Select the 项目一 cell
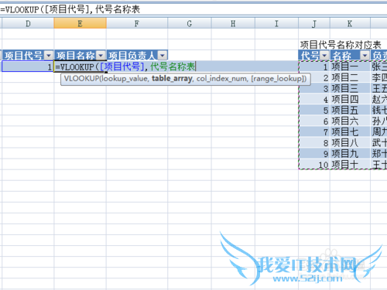Viewport: 387px width, 290px height. [350, 67]
